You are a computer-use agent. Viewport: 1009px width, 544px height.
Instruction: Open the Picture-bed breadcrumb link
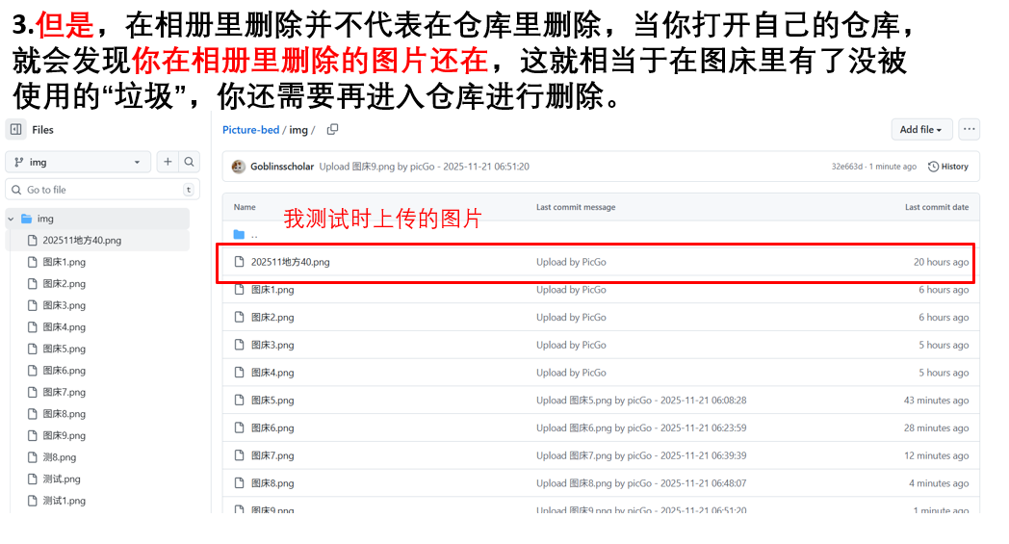tap(251, 129)
